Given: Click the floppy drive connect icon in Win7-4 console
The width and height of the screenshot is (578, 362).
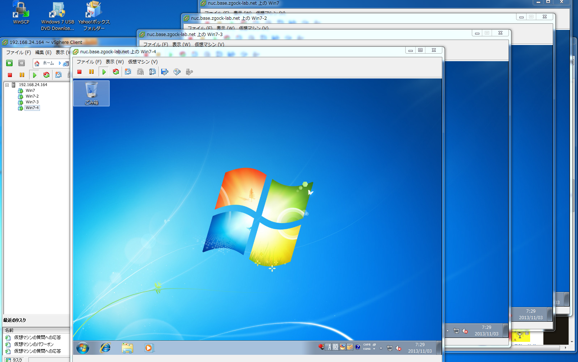Looking at the screenshot, I should [x=165, y=72].
